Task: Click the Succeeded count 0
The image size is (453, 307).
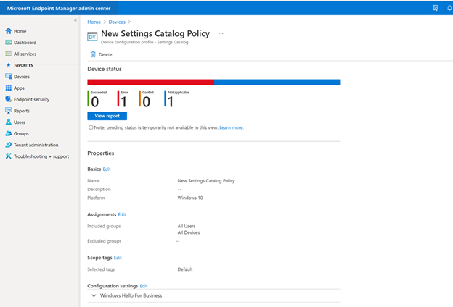Action: pyautogui.click(x=95, y=102)
